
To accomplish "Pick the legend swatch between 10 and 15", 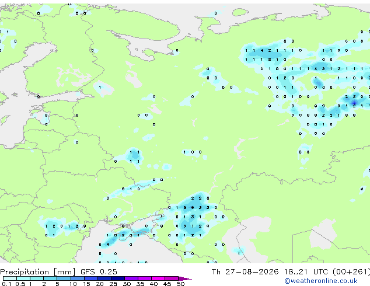I will [x=78, y=278].
